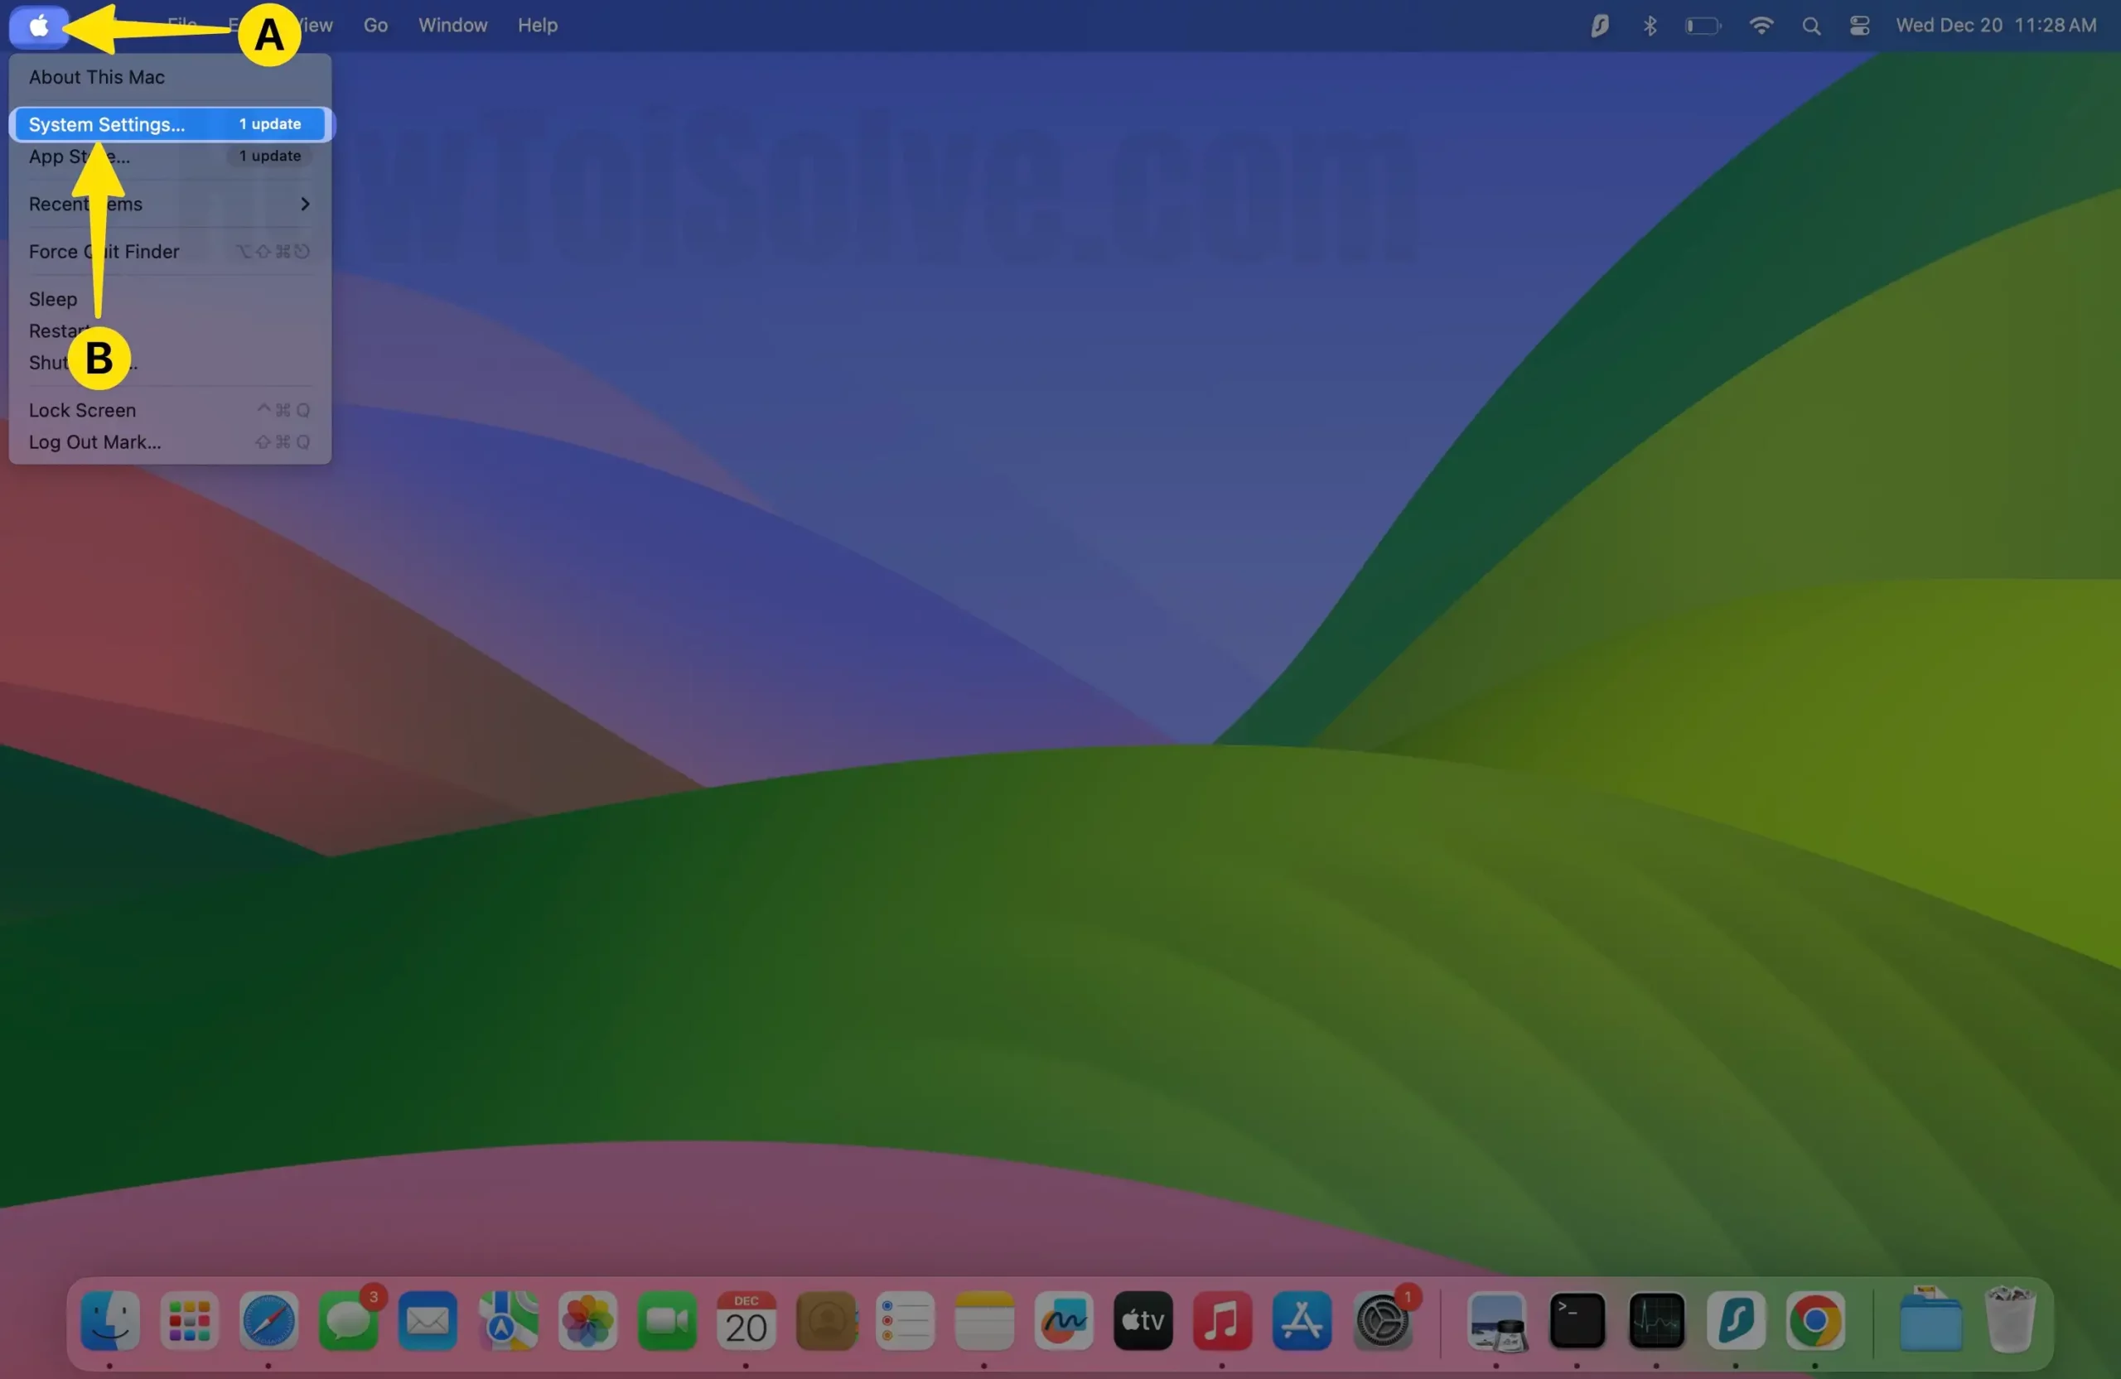Choose Lock Screen from menu
This screenshot has width=2121, height=1379.
(169, 410)
